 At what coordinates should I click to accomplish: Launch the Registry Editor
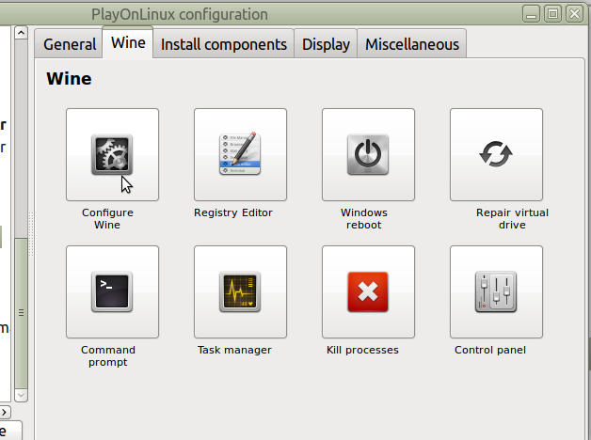click(240, 154)
